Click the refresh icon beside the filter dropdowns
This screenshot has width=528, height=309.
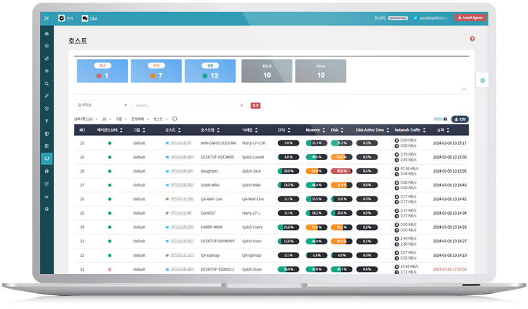point(175,119)
